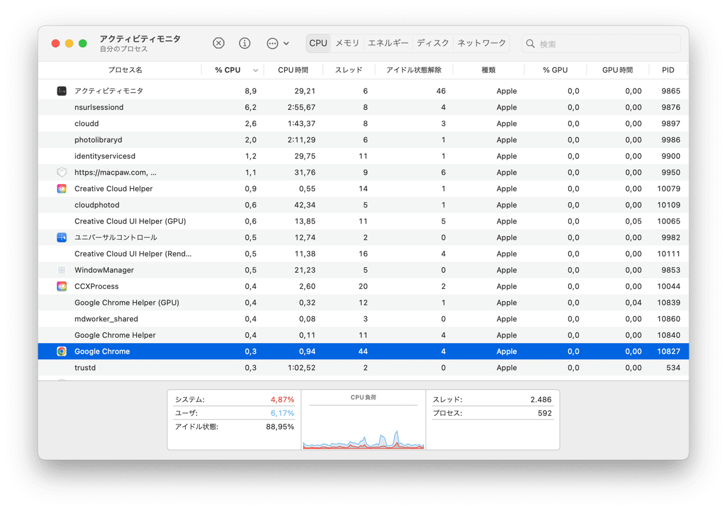Switch to the CPU tab
Viewport: 727px width, 510px height.
point(318,43)
